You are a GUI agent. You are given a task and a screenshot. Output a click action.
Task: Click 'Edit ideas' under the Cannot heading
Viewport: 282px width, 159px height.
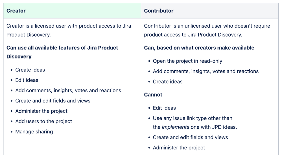coord(164,108)
